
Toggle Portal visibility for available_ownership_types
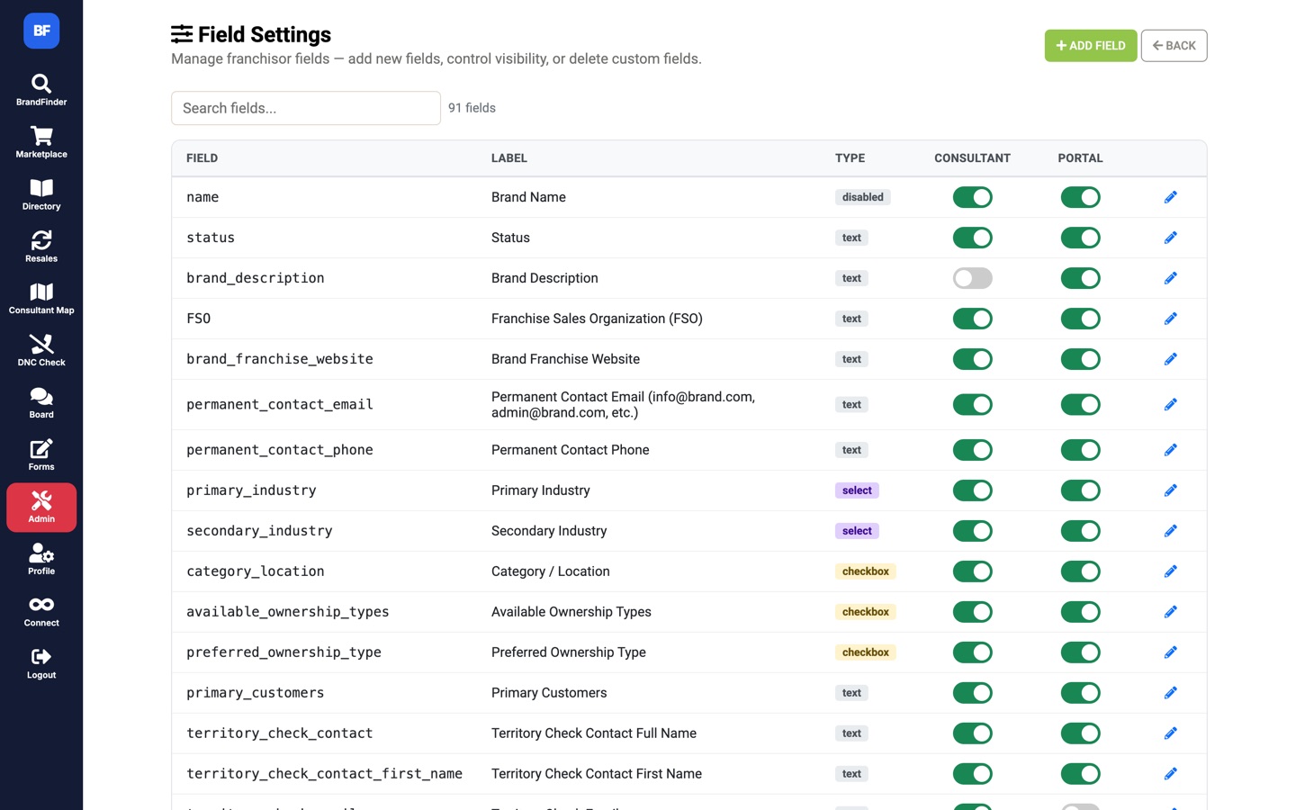[x=1080, y=612]
